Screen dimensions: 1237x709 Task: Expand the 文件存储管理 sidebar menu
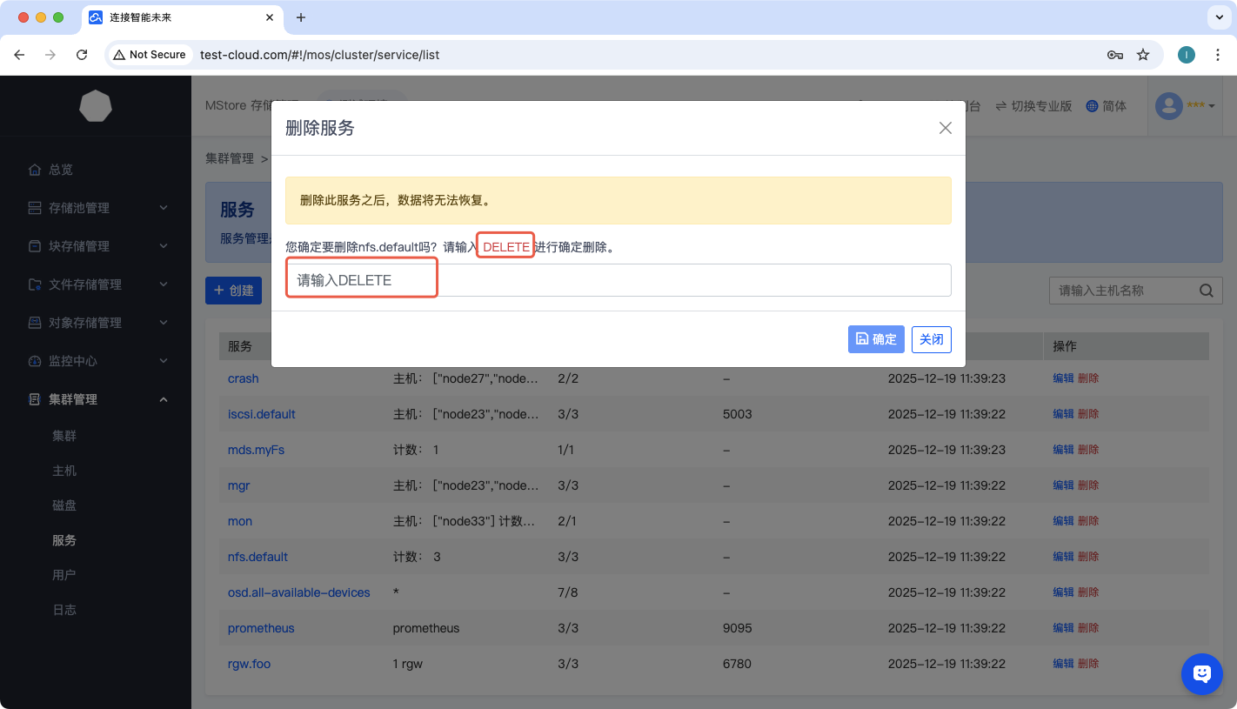click(96, 284)
